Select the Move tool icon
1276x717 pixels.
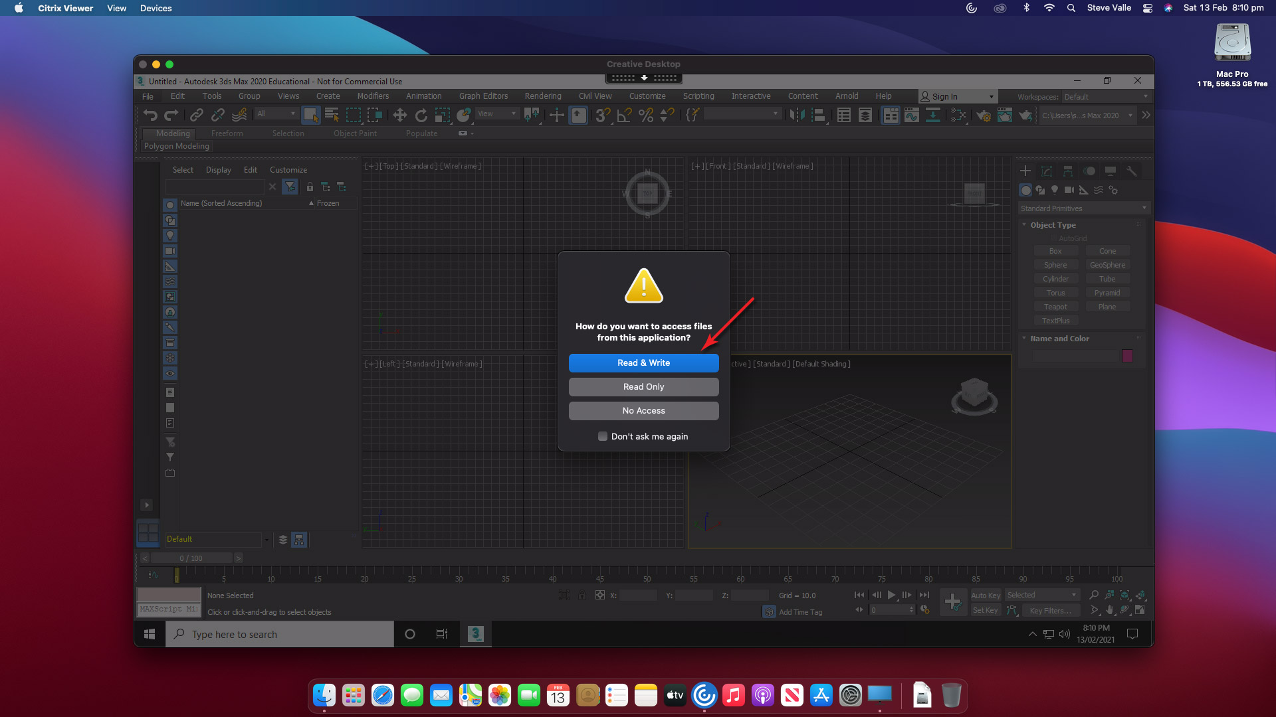399,116
